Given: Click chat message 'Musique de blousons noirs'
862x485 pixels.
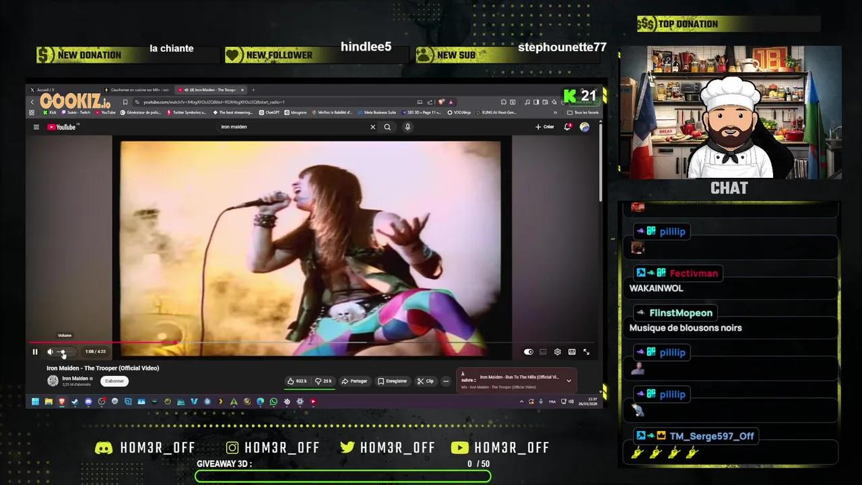Looking at the screenshot, I should pos(686,328).
